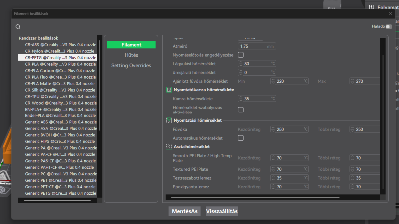Click the Átmérő 1,75 mm field
The image size is (399, 224).
257,46
